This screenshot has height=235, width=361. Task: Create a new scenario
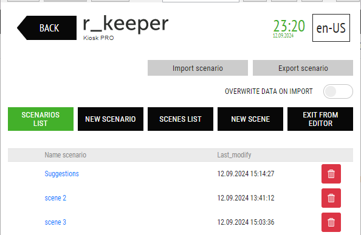click(x=111, y=119)
